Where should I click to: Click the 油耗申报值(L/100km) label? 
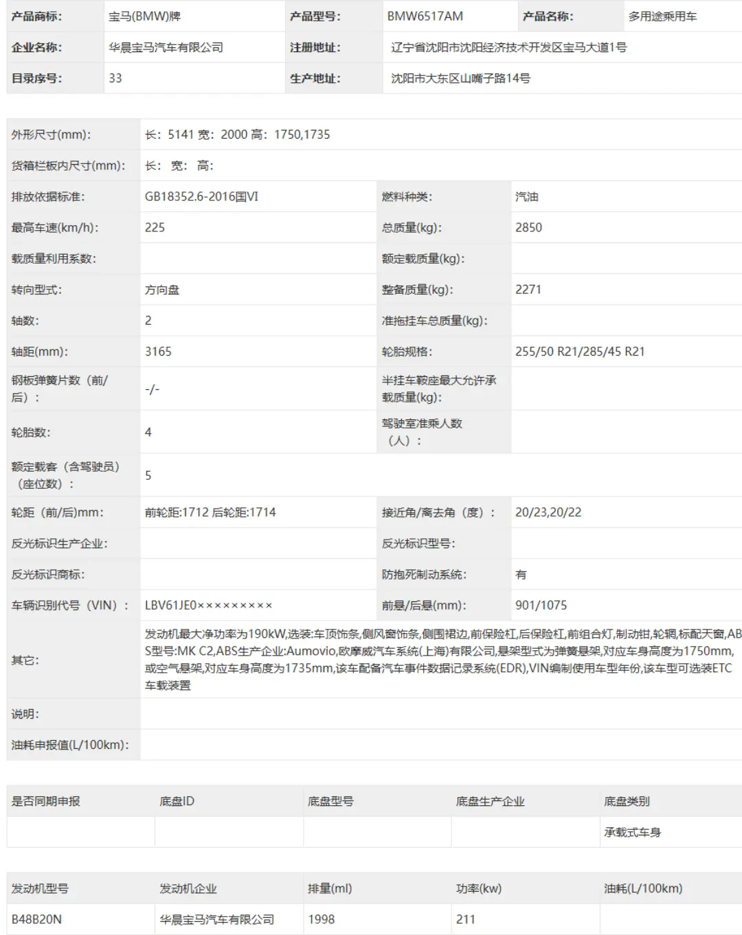[70, 745]
